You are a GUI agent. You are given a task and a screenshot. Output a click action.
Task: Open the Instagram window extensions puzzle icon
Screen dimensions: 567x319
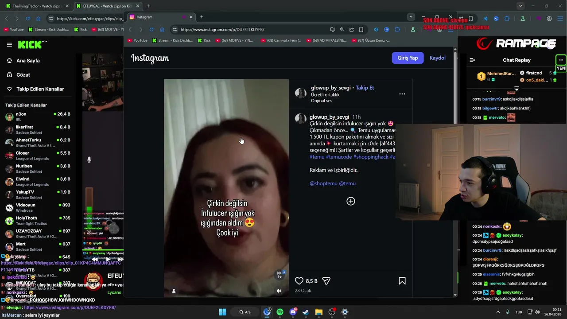click(x=397, y=30)
